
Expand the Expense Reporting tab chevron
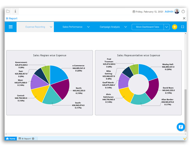click(51, 27)
